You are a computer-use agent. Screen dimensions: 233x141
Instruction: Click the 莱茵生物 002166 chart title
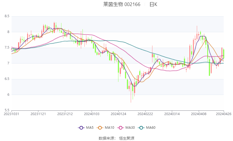pyautogui.click(x=122, y=4)
